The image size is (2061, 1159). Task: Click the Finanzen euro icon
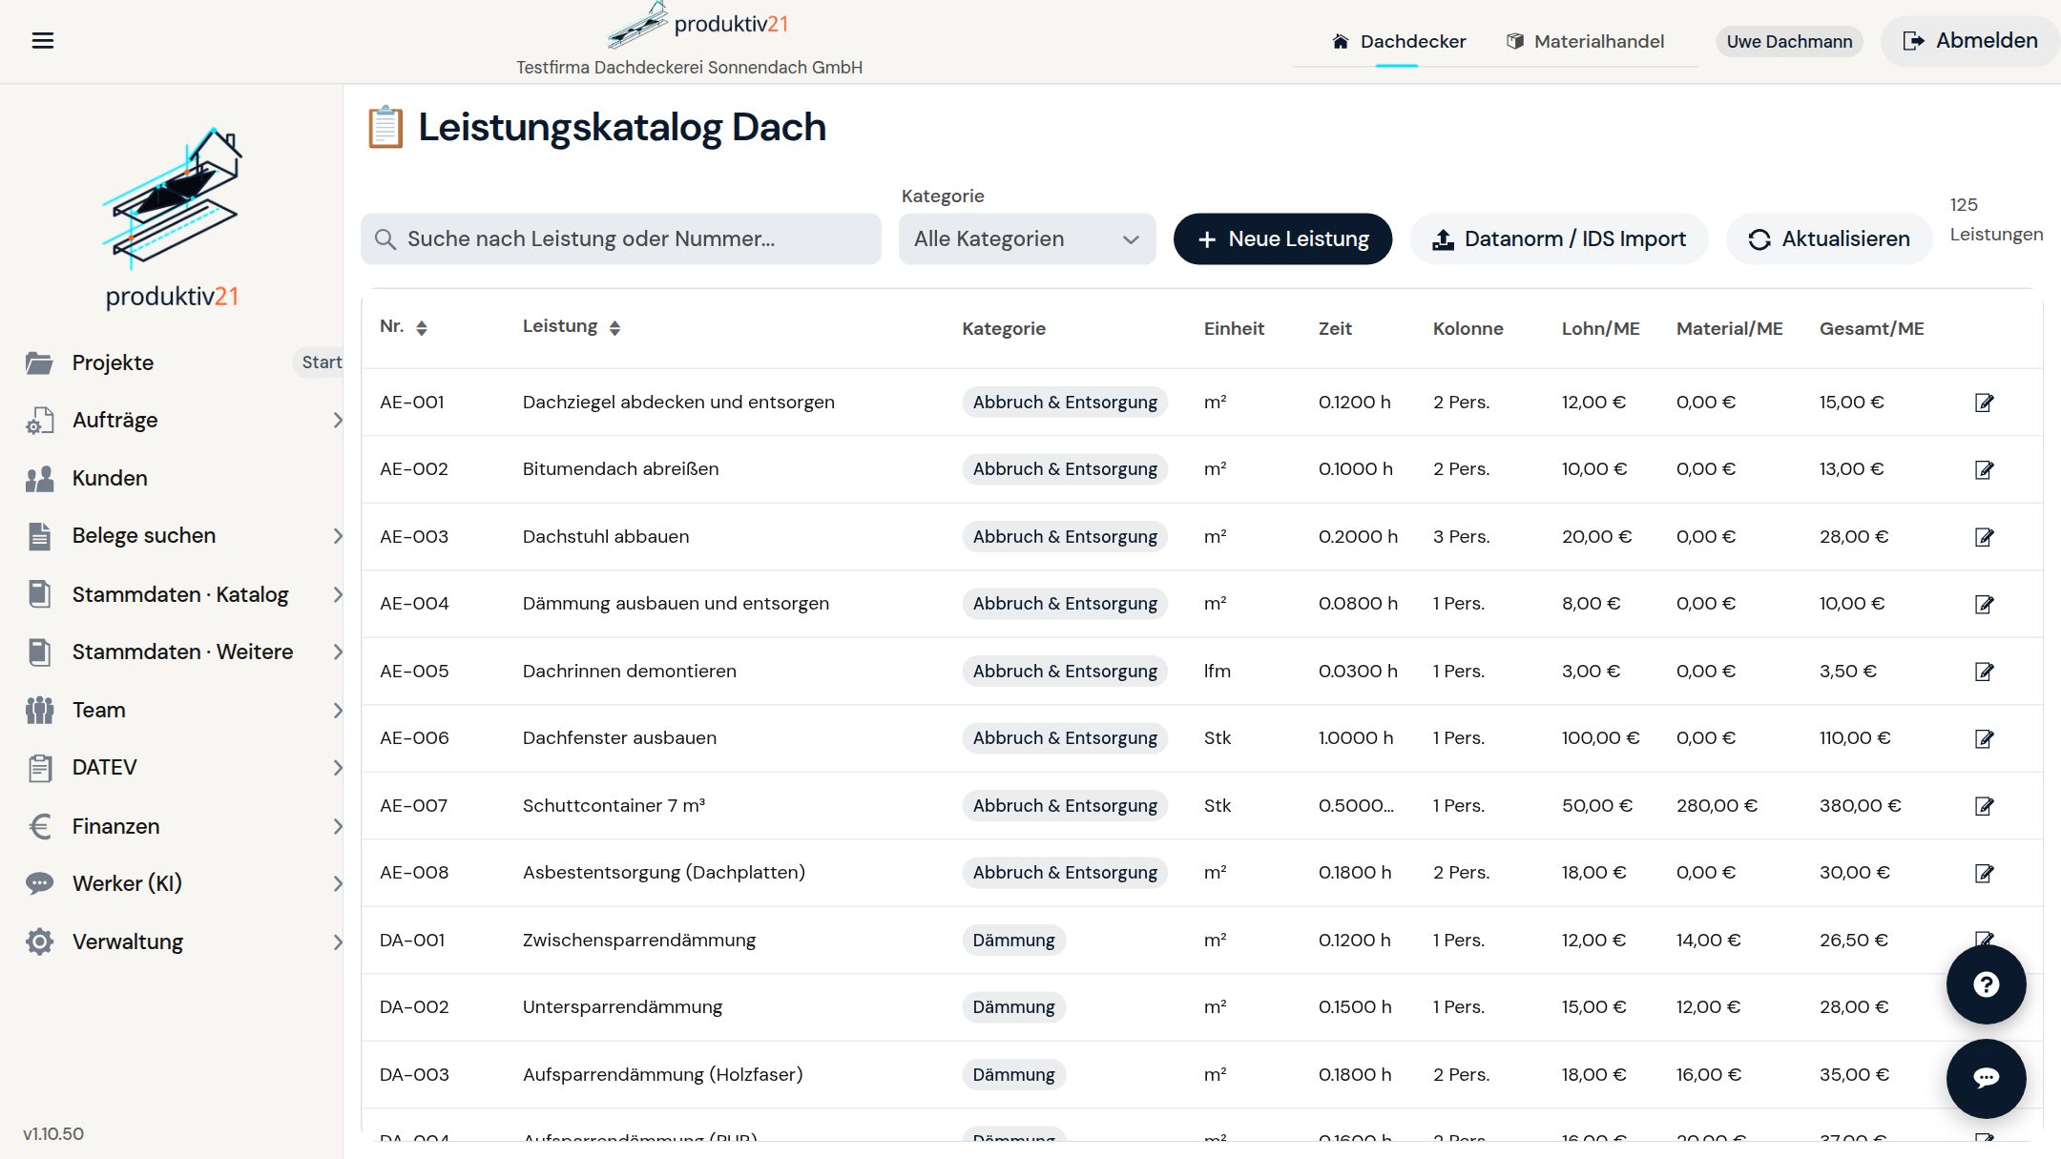[x=39, y=826]
